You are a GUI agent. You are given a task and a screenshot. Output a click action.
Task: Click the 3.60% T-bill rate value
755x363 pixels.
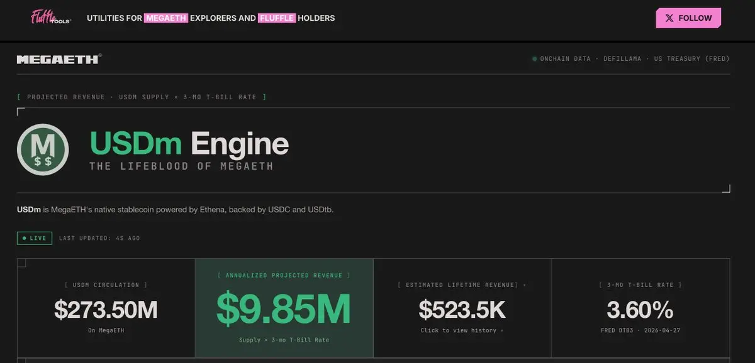click(x=640, y=310)
